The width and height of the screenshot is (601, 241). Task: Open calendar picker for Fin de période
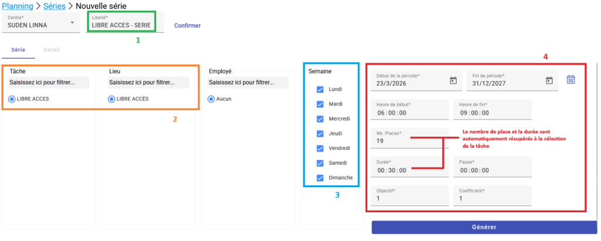pos(549,81)
